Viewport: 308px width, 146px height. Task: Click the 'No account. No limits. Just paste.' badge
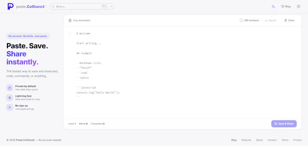(x=28, y=36)
